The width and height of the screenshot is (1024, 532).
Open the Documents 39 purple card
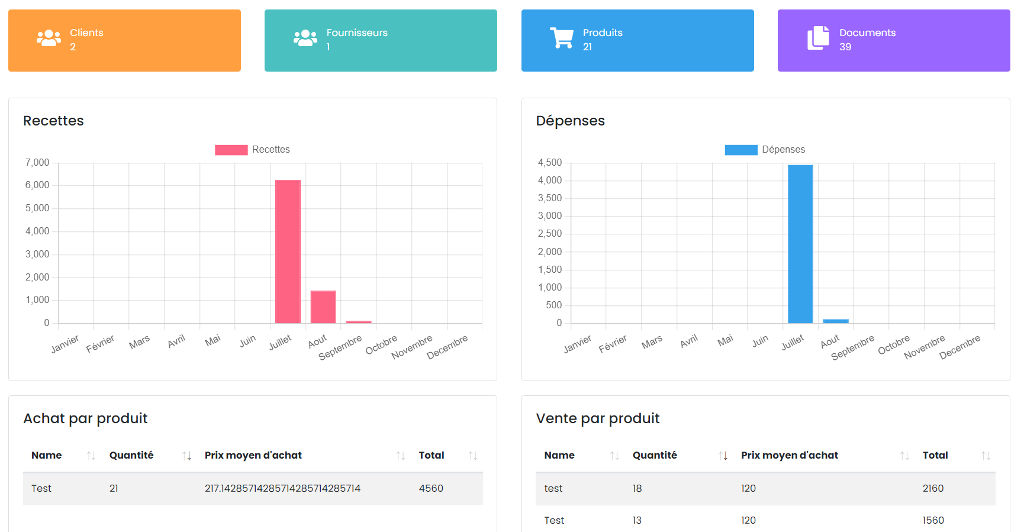pyautogui.click(x=894, y=40)
